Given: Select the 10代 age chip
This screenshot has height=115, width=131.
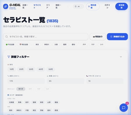Looking at the screenshot, I should click(12, 69).
